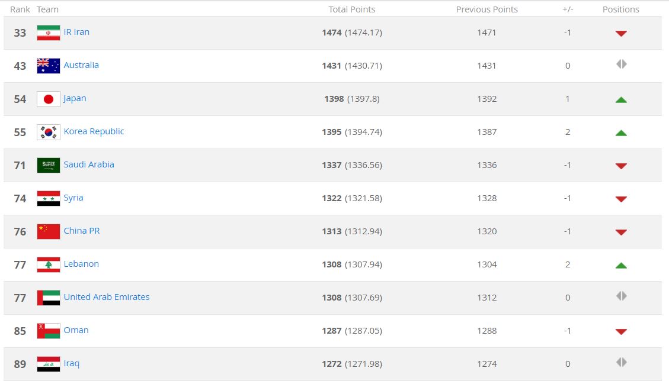Open the Syria team link

73,198
